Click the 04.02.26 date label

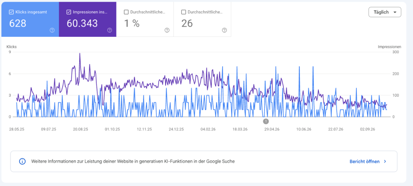point(208,129)
